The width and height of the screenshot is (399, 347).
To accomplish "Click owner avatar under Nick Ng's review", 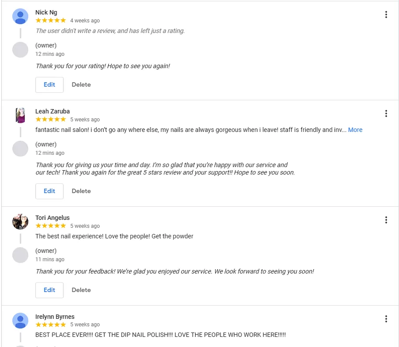I will (20, 50).
